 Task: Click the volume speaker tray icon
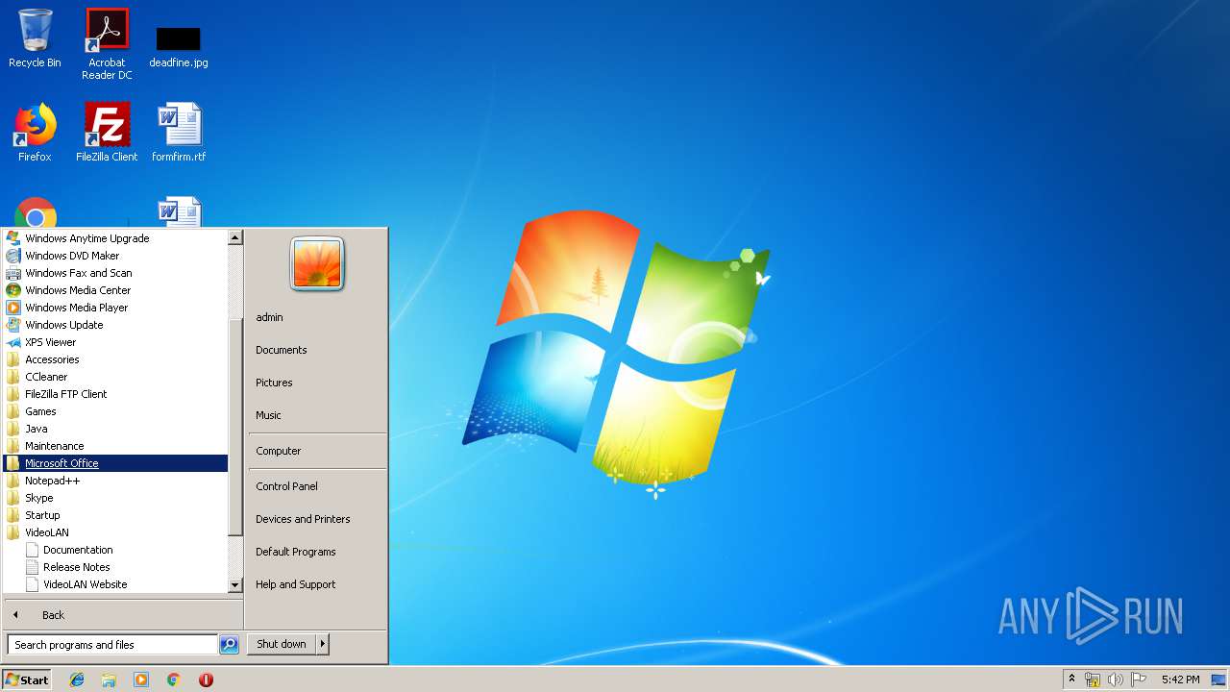tap(1116, 680)
